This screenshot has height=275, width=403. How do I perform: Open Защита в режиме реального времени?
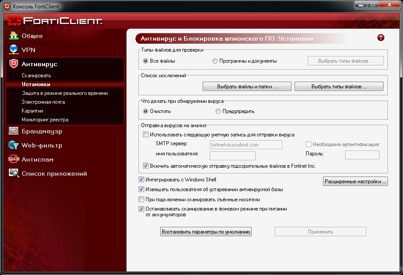65,93
